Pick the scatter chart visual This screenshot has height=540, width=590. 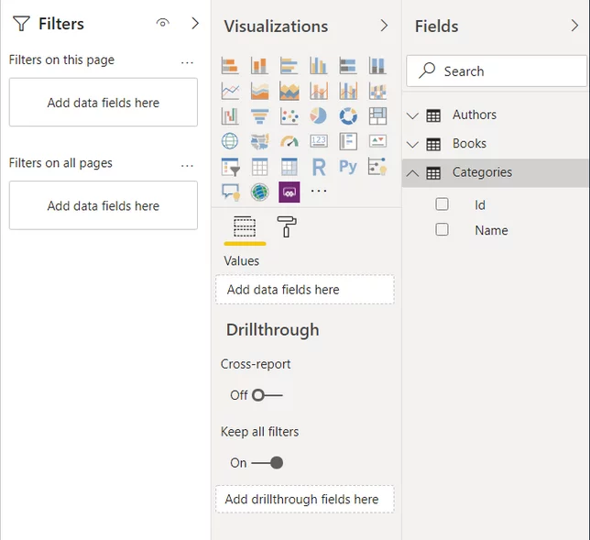(x=290, y=116)
